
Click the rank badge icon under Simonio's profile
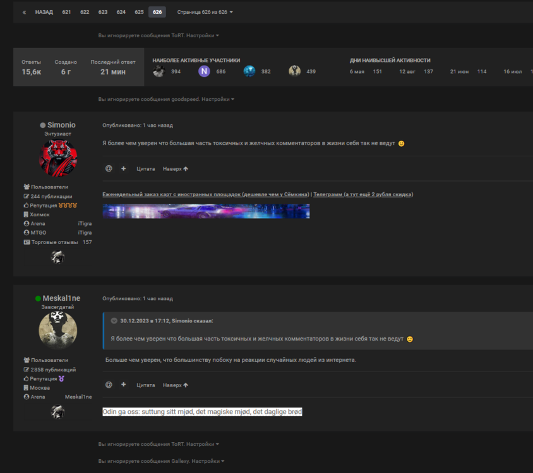pos(57,257)
